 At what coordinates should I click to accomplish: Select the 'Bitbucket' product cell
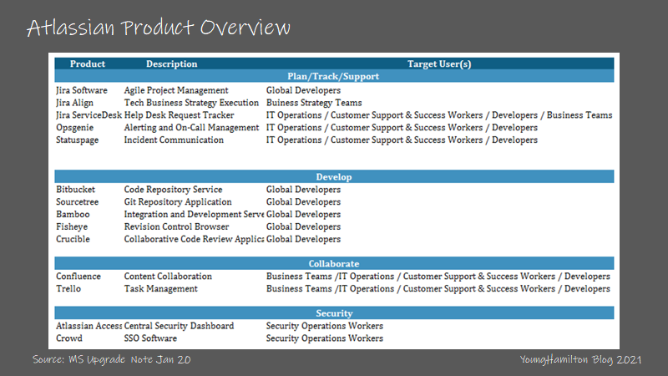click(75, 190)
